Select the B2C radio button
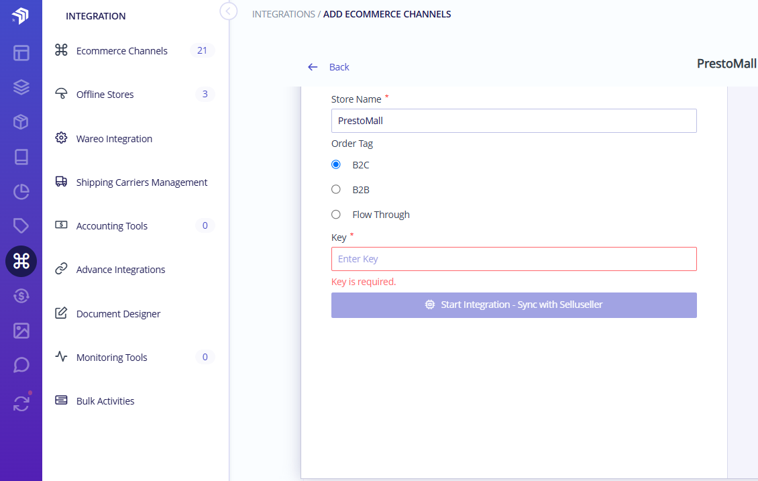This screenshot has height=481, width=758. [x=336, y=164]
